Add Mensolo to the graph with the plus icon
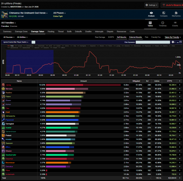The height and width of the screenshot is (181, 183). click(x=179, y=89)
